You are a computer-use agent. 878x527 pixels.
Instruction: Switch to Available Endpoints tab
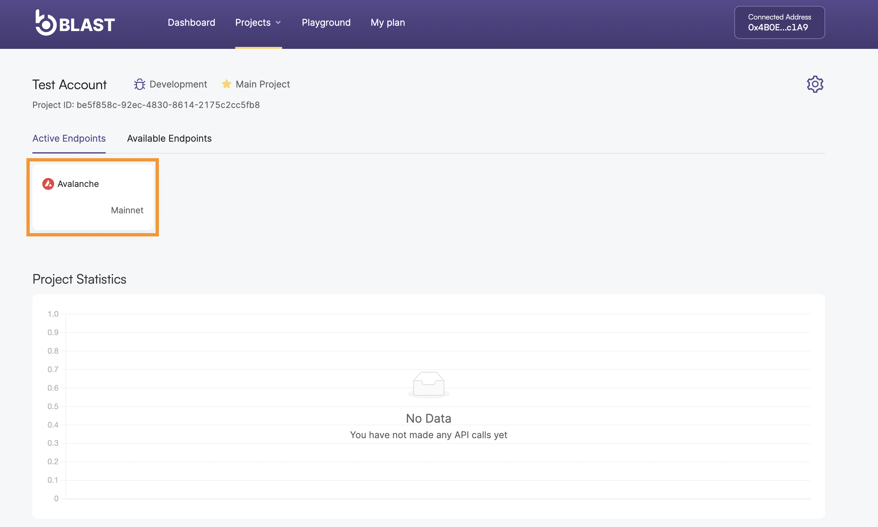pyautogui.click(x=169, y=138)
